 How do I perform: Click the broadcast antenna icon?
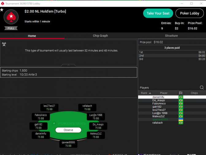pos(4,44)
